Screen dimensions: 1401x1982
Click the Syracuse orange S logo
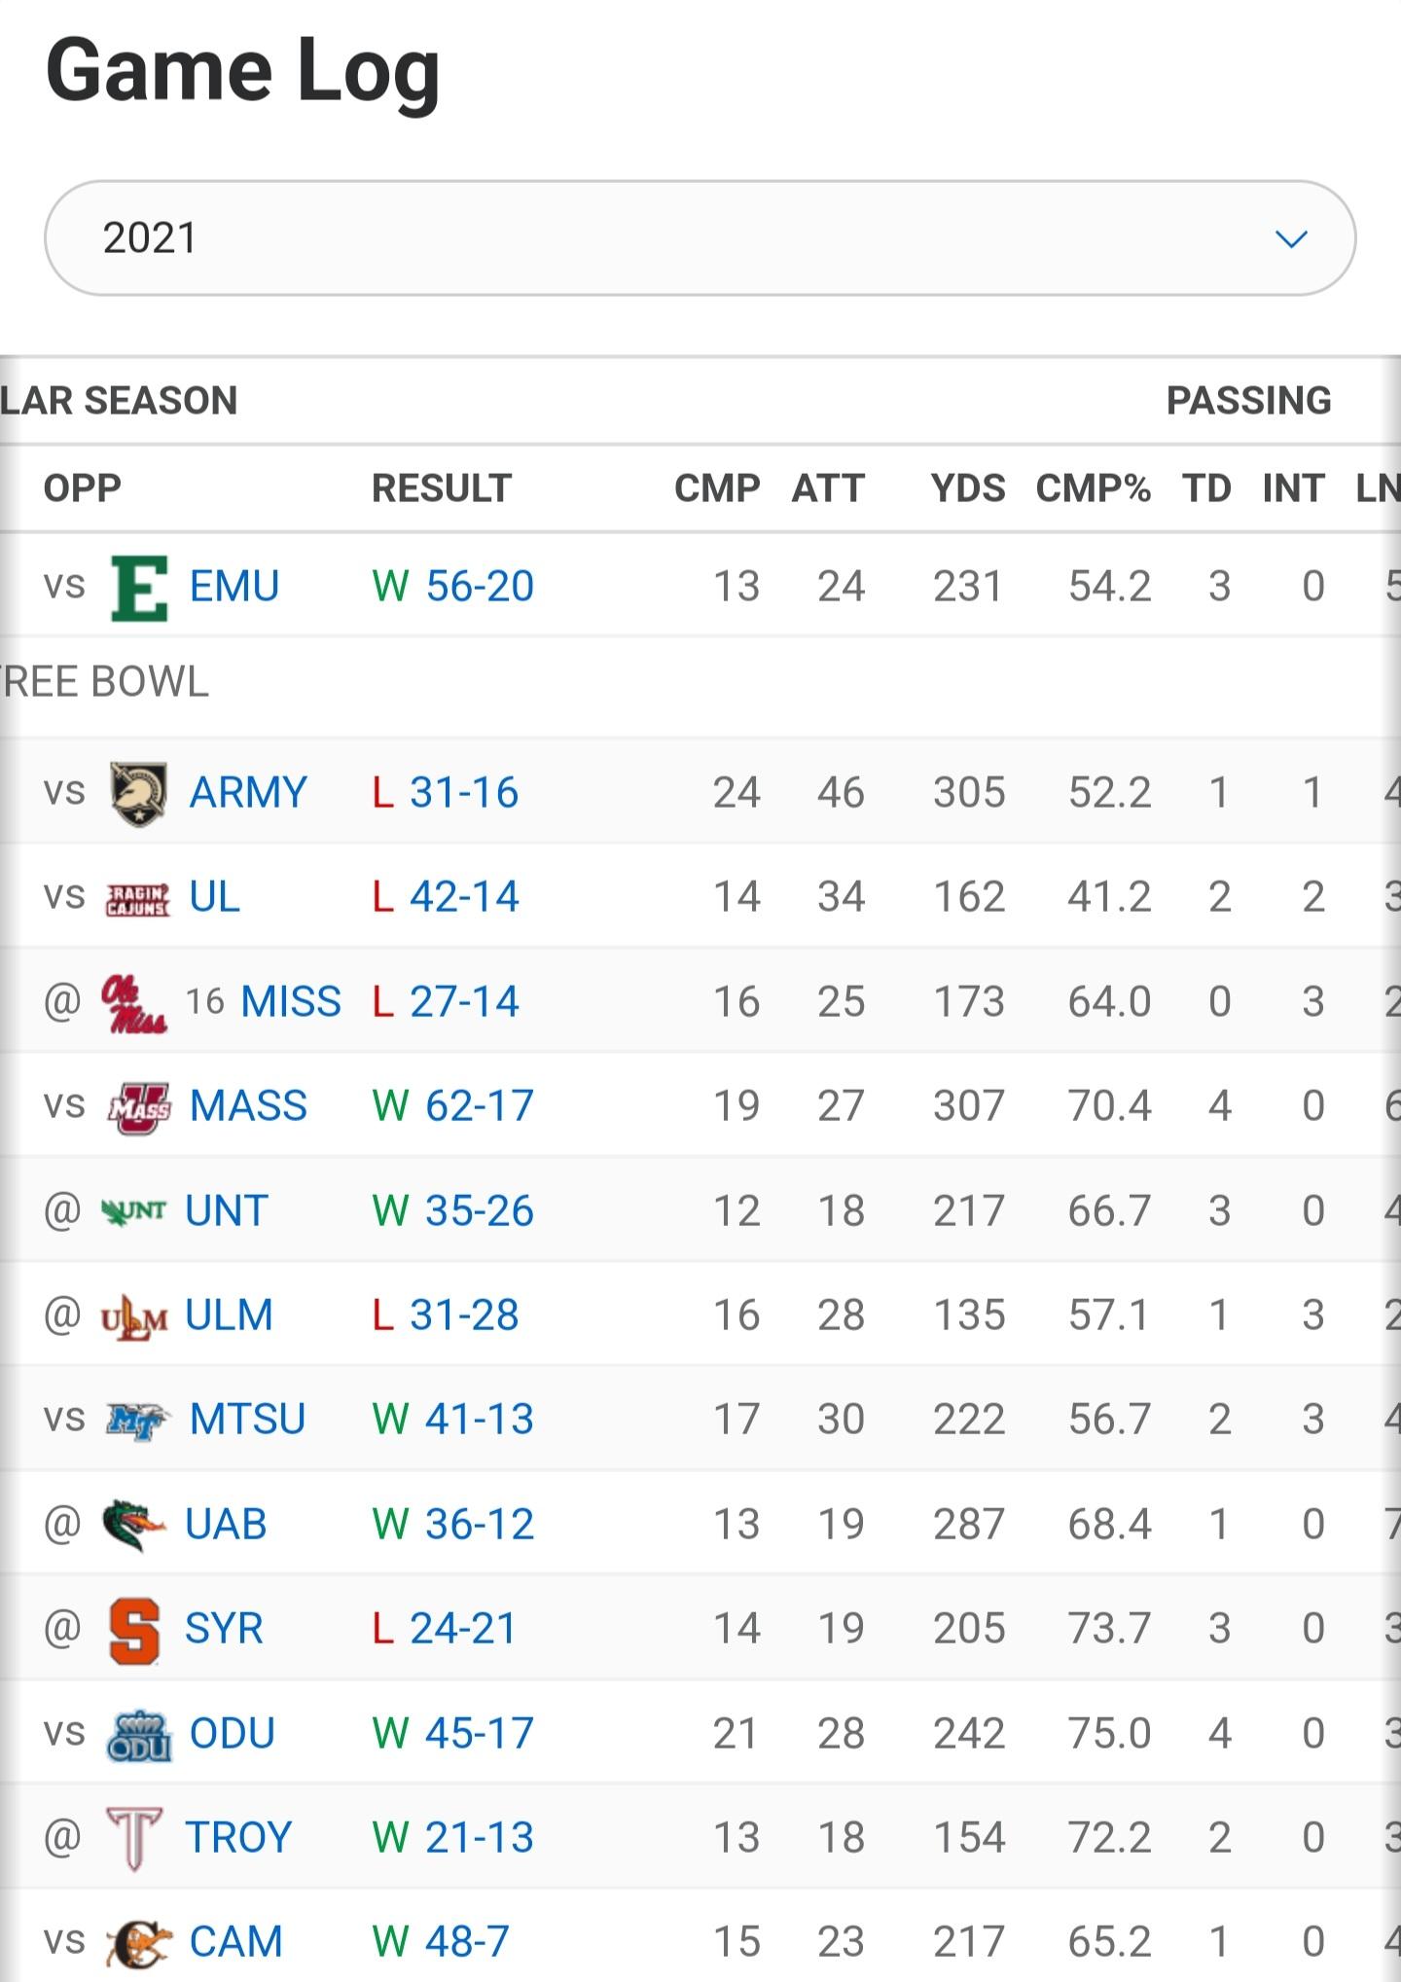[x=134, y=1630]
